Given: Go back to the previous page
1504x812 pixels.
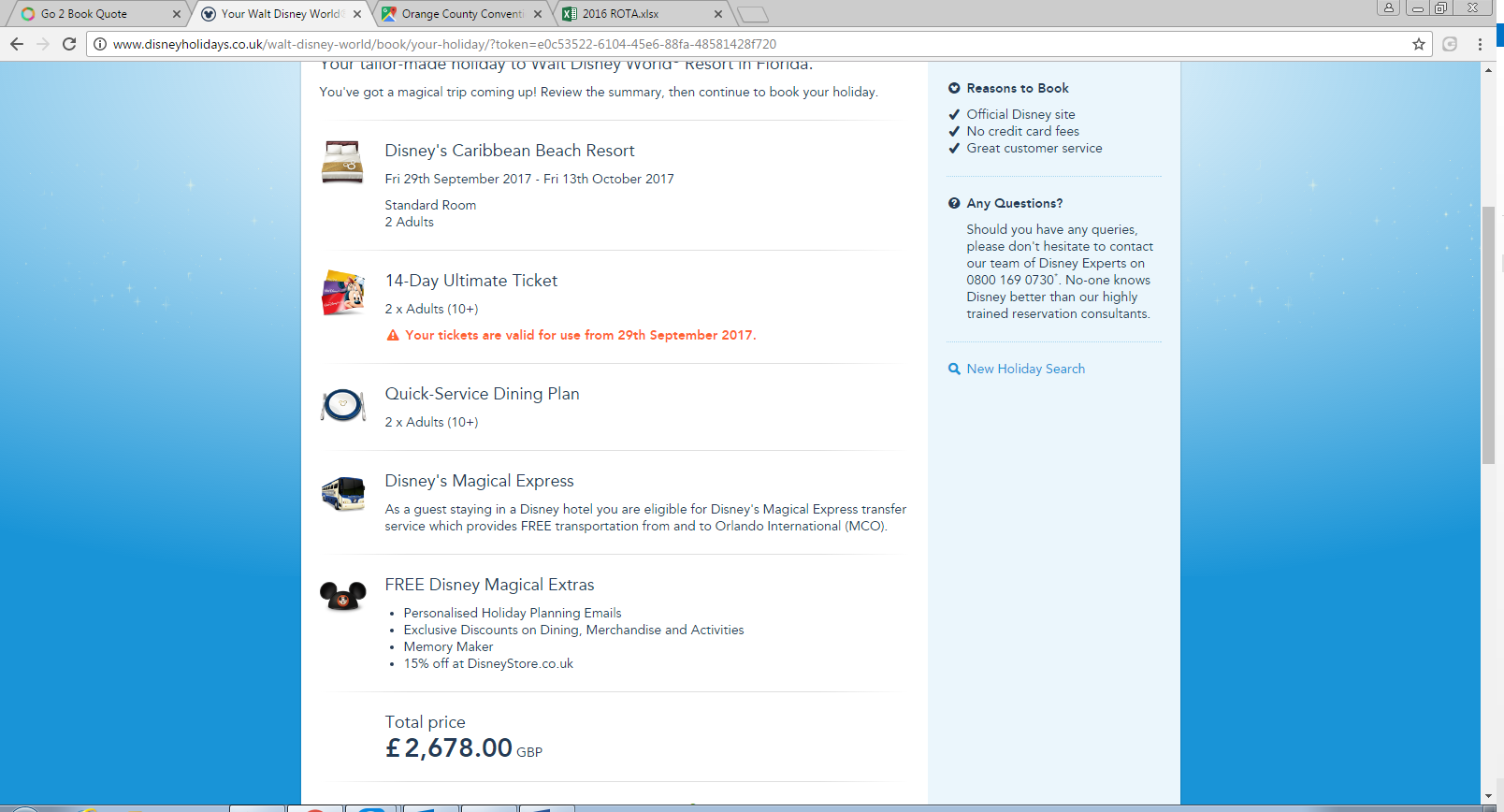Looking at the screenshot, I should (x=17, y=44).
